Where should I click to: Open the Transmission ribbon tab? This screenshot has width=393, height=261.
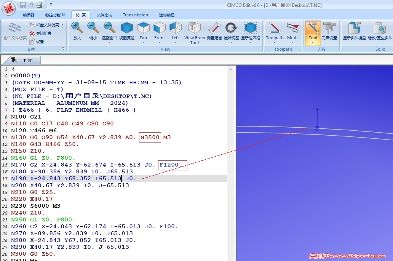[x=135, y=15]
